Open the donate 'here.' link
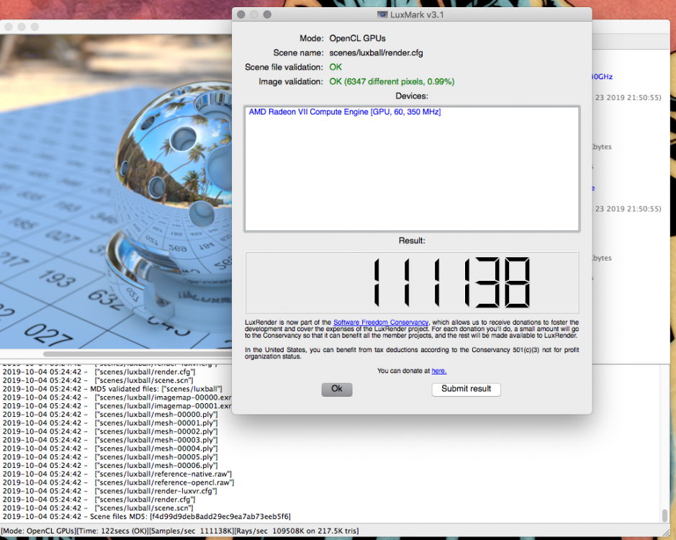Screen dimensions: 676x540 439,371
